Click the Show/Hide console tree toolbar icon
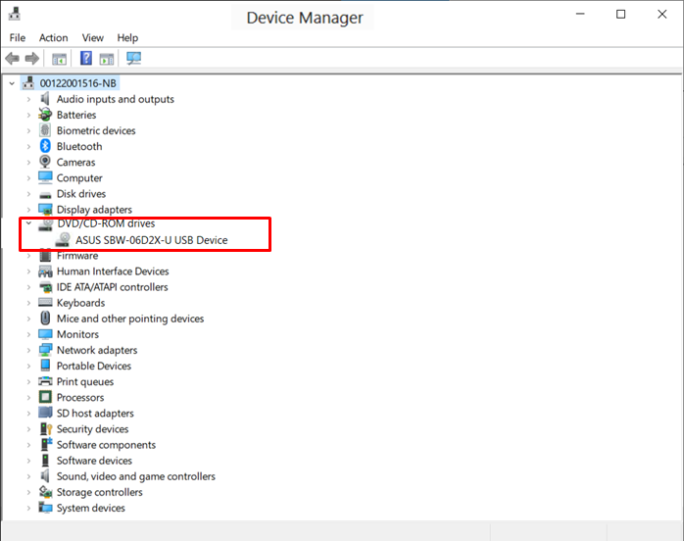Image resolution: width=684 pixels, height=541 pixels. 59,59
